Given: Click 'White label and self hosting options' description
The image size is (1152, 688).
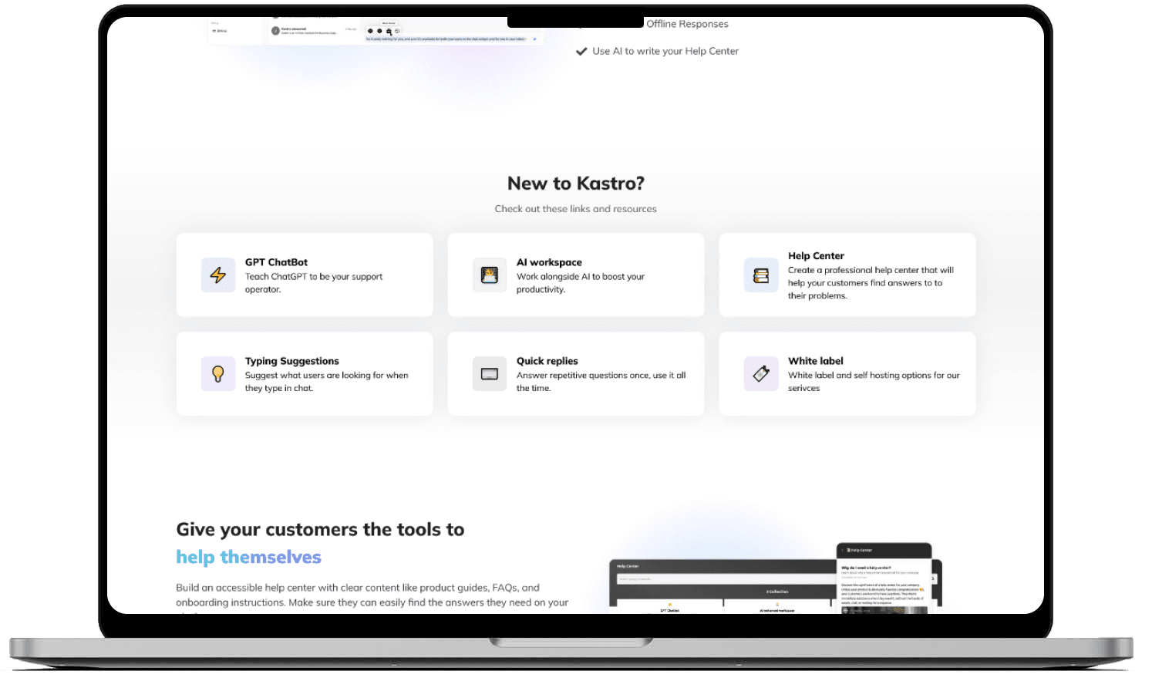Looking at the screenshot, I should click(874, 382).
